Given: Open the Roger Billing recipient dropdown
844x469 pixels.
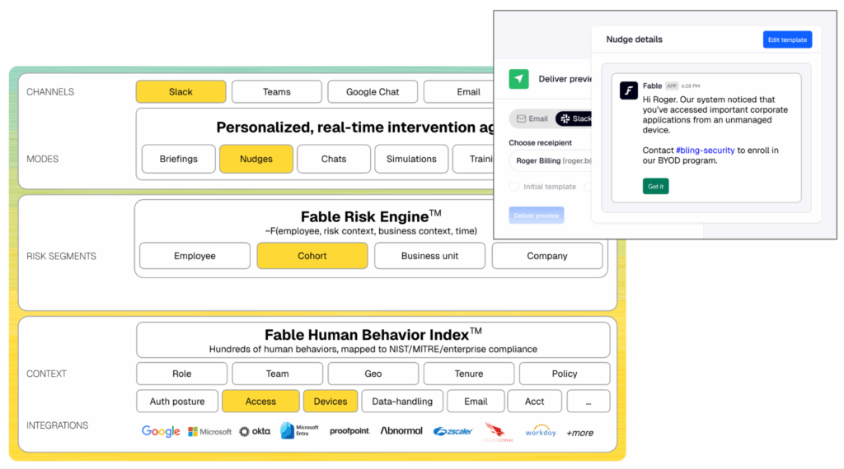Looking at the screenshot, I should click(x=550, y=161).
